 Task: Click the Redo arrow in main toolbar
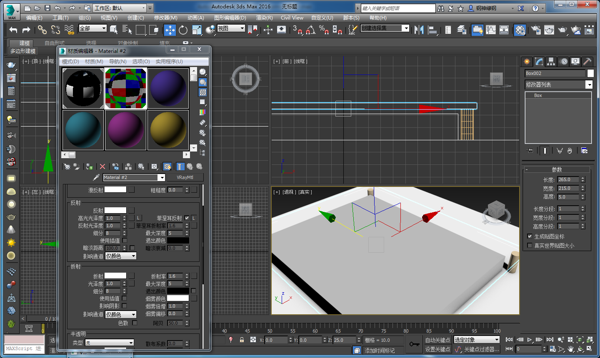click(26, 30)
